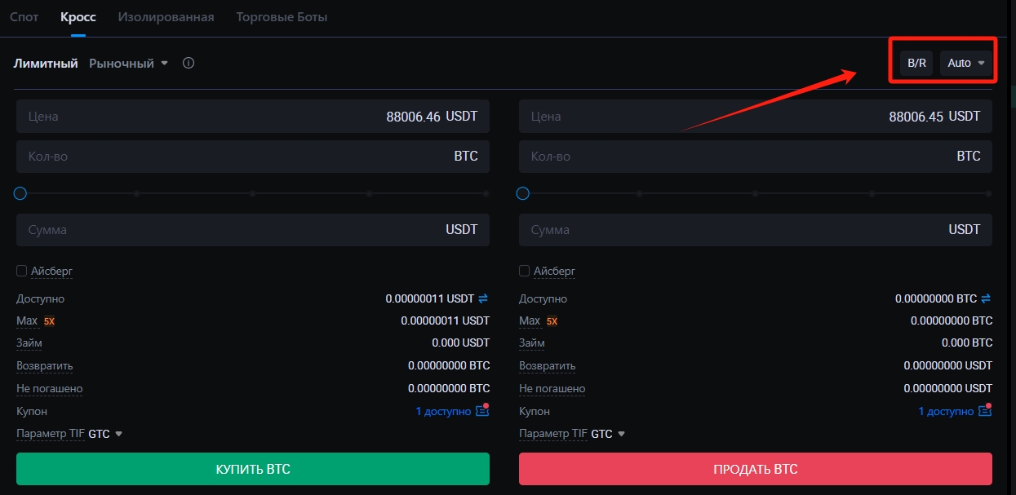1016x495 pixels.
Task: Click the 5X leverage badge in sell panel
Action: [552, 321]
